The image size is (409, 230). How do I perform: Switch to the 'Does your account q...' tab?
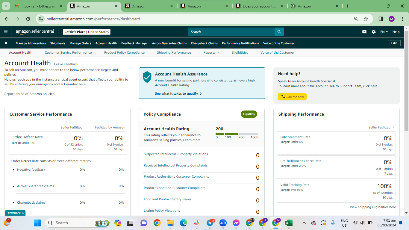coord(260,6)
